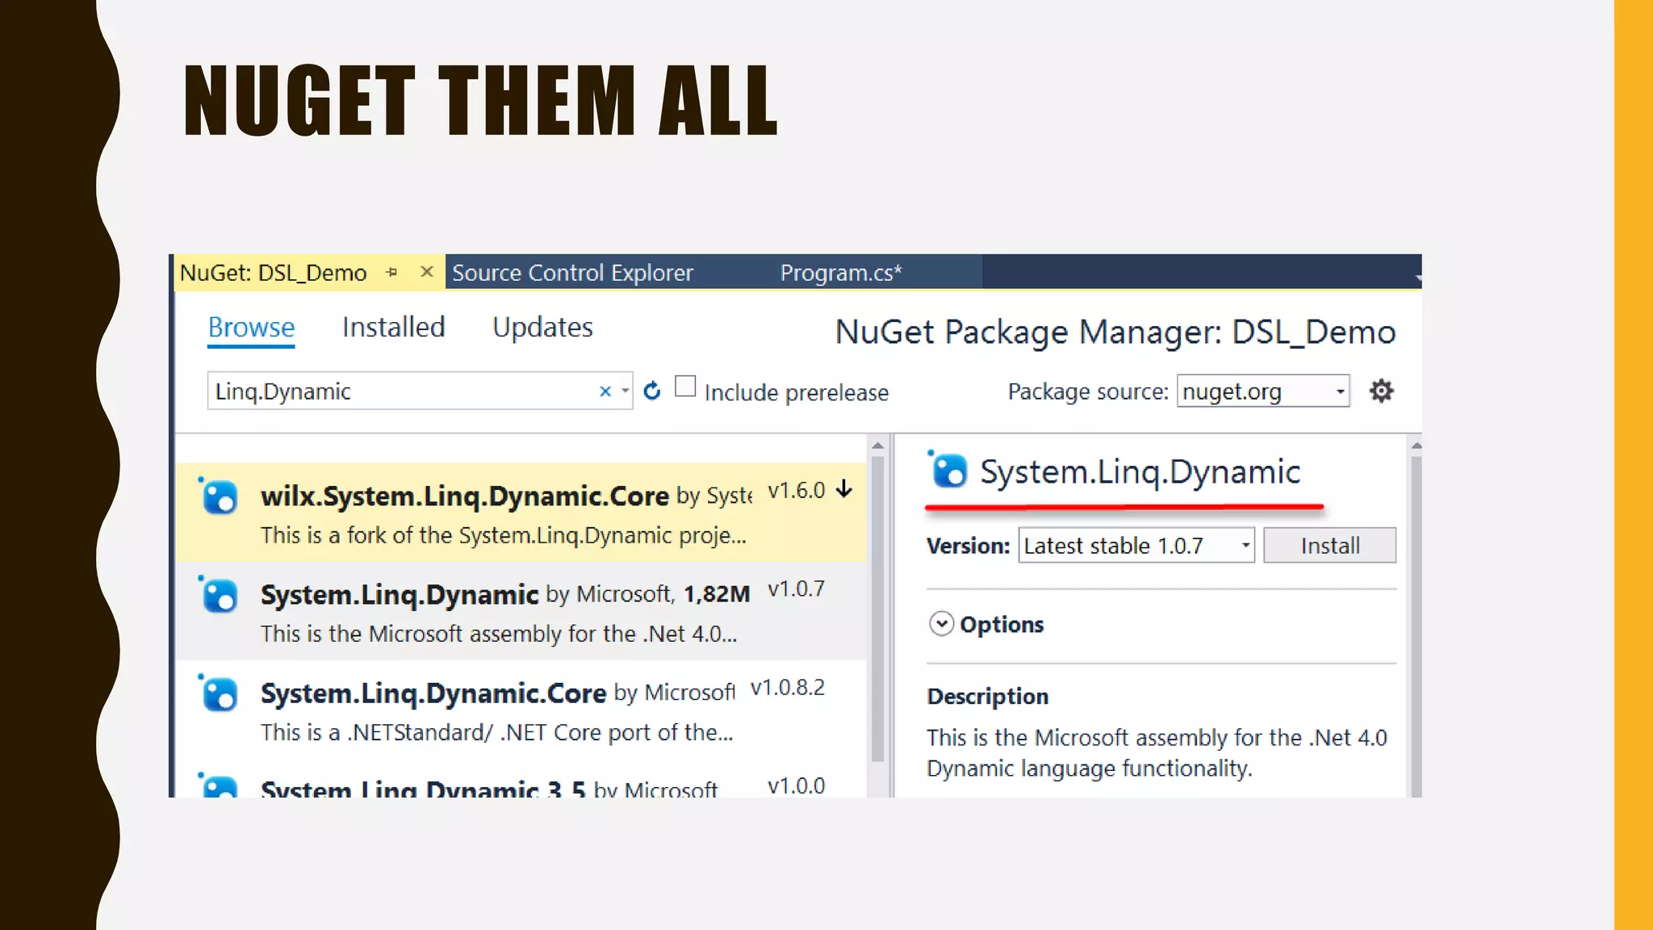Click the System.Linq.Dynamic.Core package icon

click(x=220, y=695)
